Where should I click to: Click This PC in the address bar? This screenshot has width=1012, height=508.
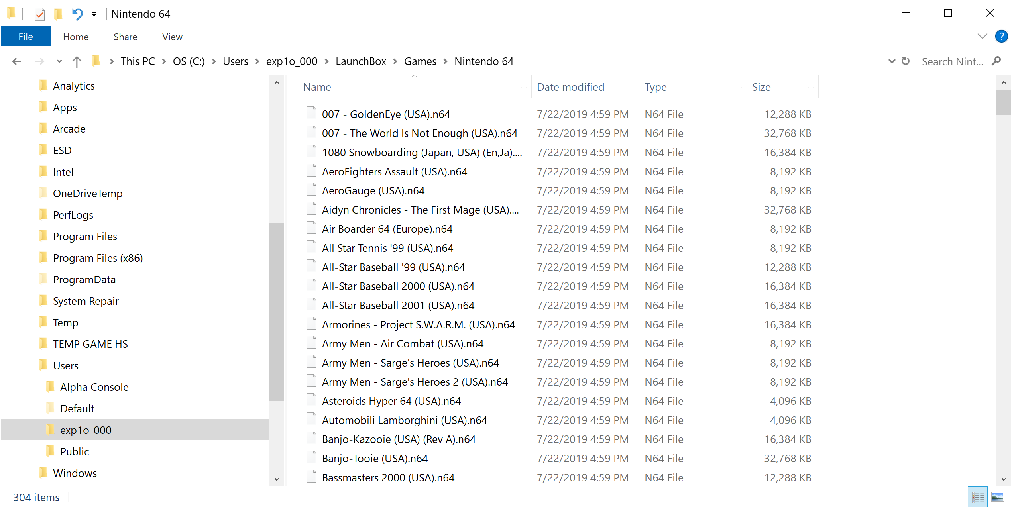click(138, 61)
